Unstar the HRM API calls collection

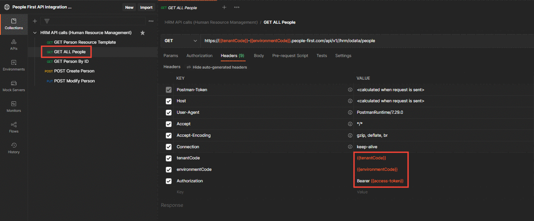tap(143, 33)
